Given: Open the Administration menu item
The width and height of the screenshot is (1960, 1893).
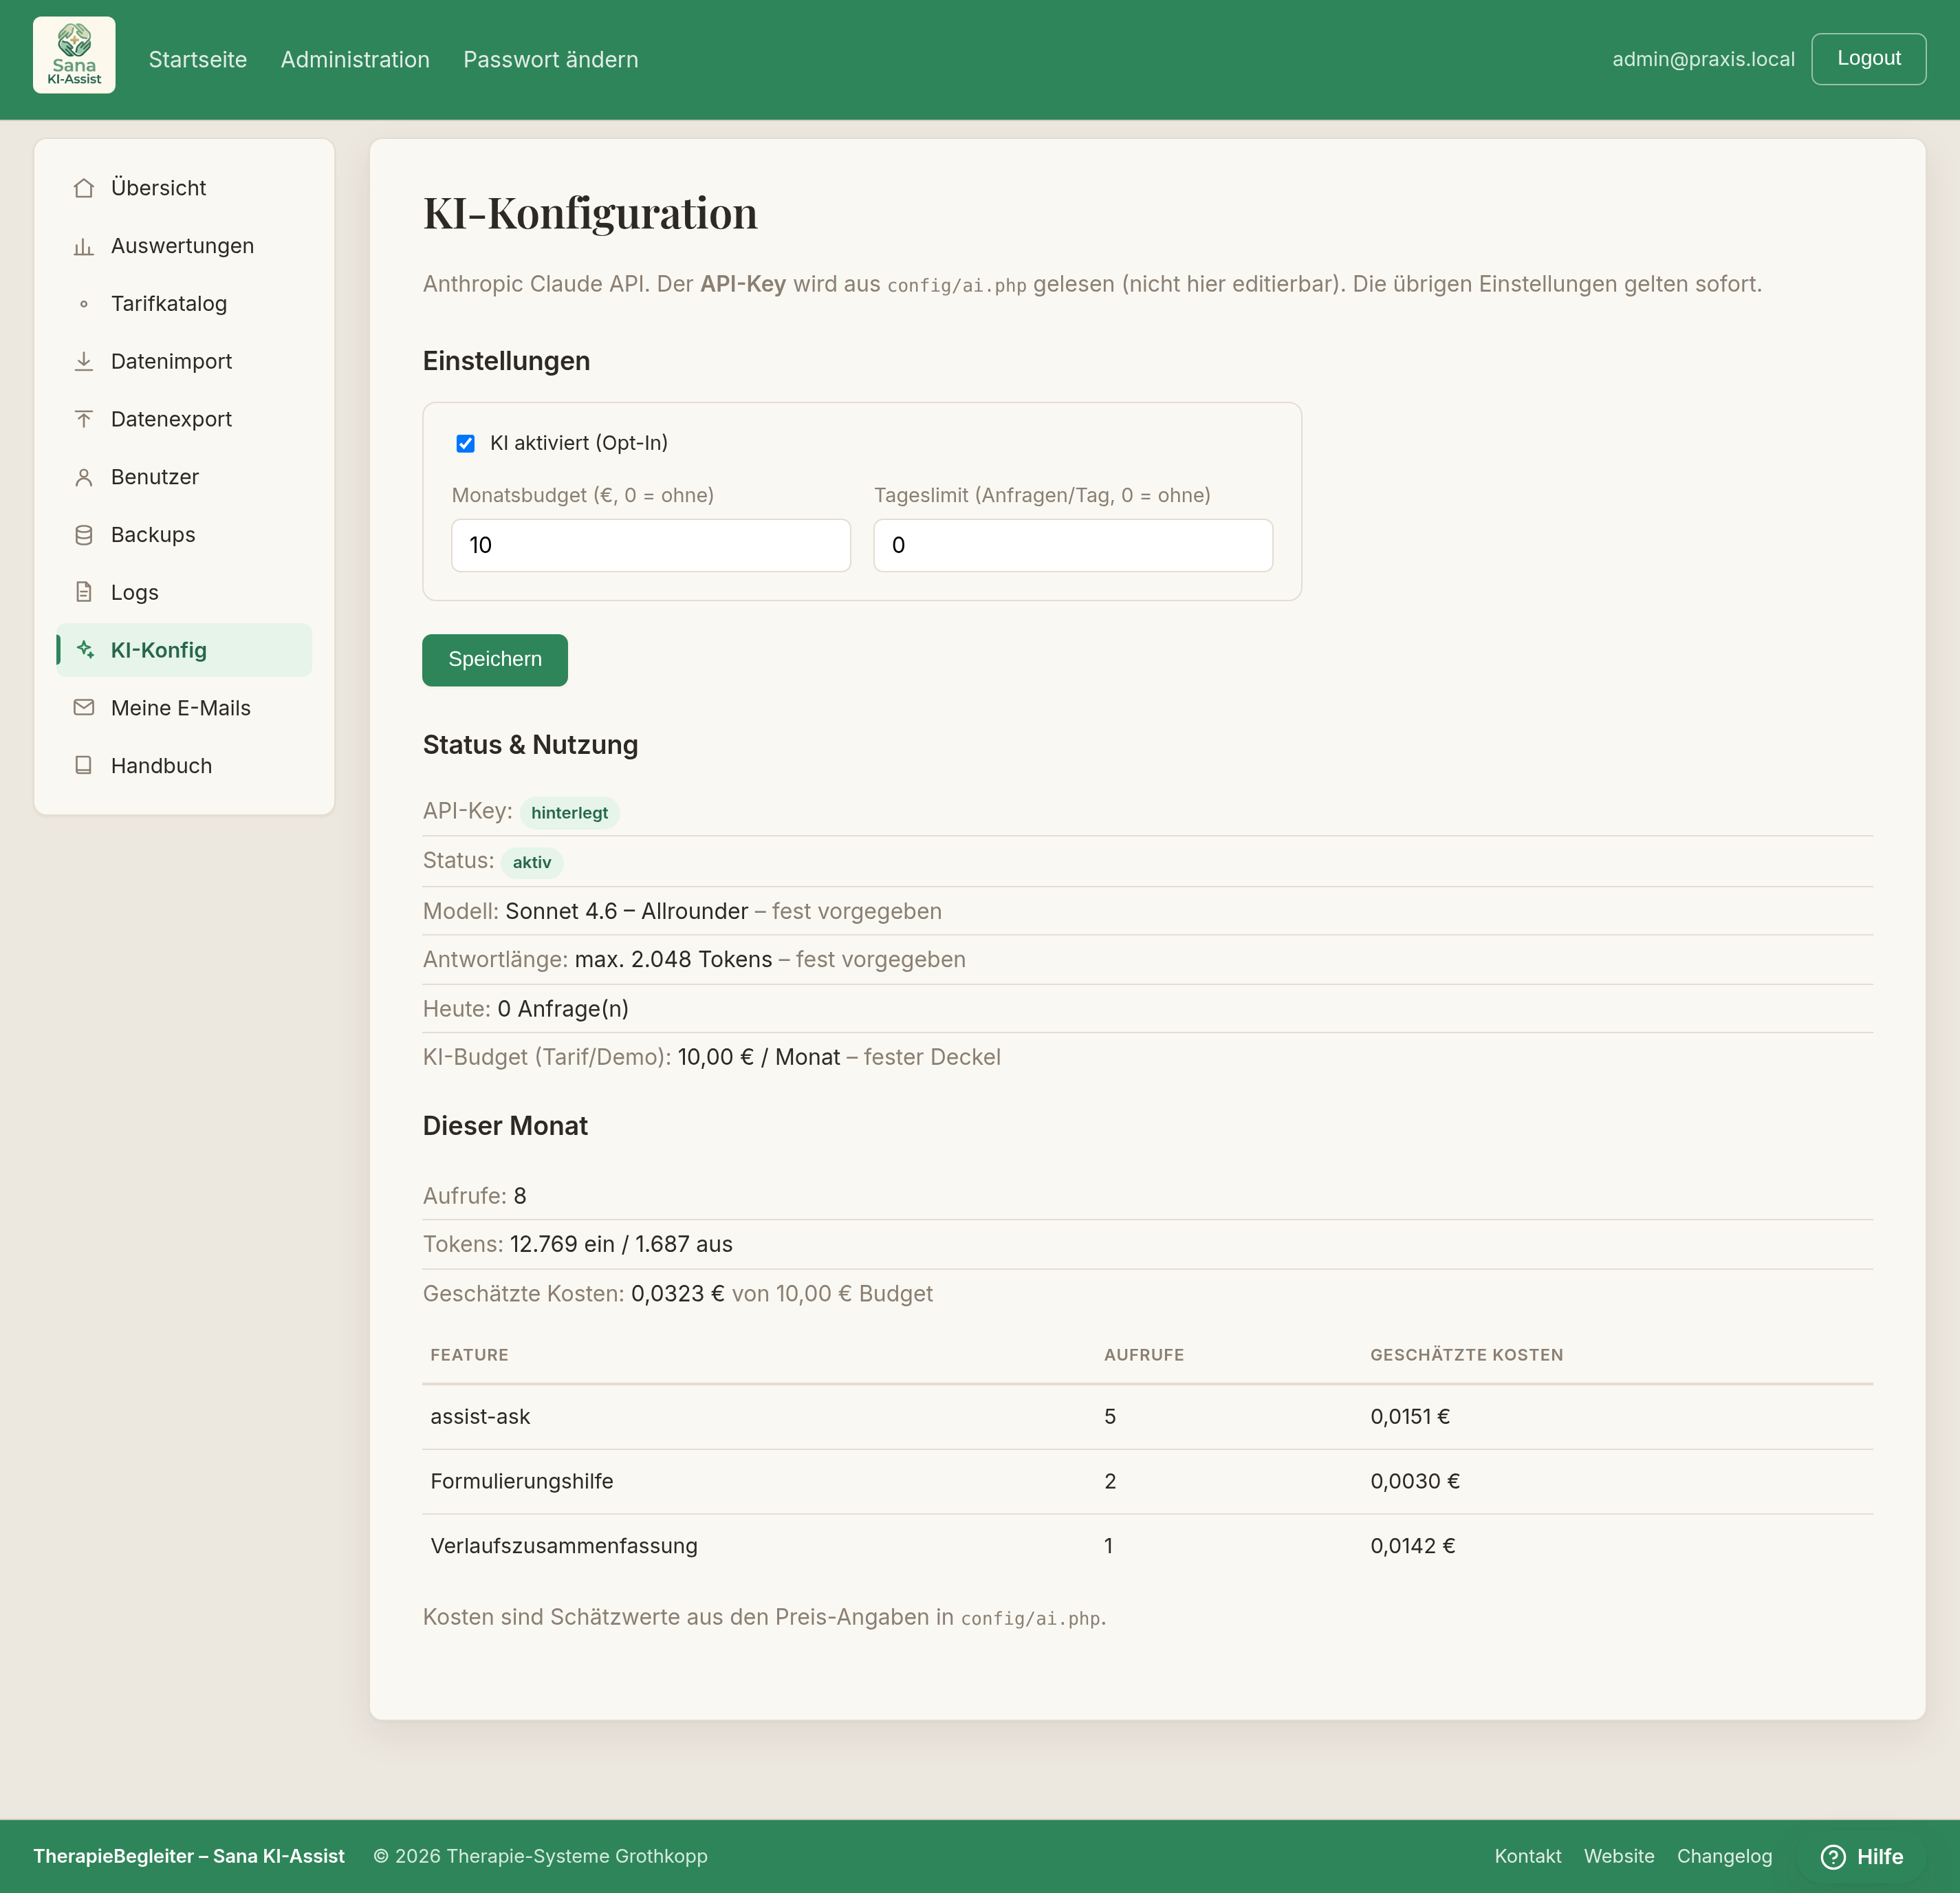Looking at the screenshot, I should 355,60.
